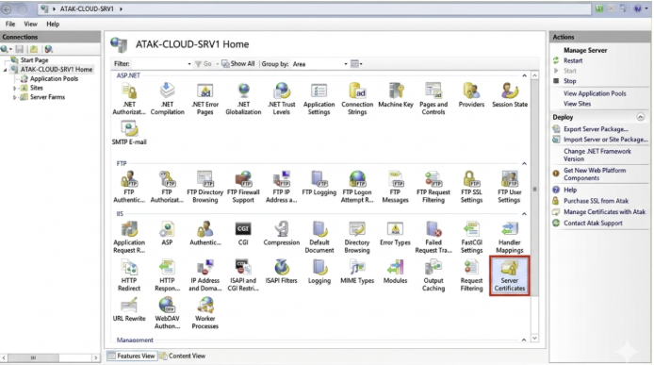Screen dimensions: 654x365
Task: Expand the Server Farms tree node
Action: [14, 97]
